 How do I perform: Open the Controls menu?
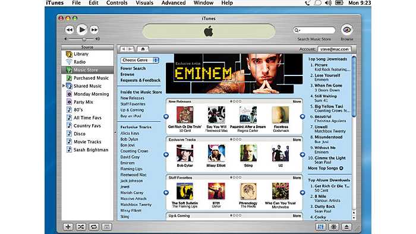[116, 3]
